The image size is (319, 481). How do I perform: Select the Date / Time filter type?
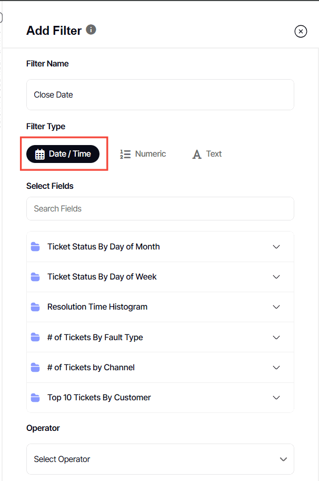[63, 154]
